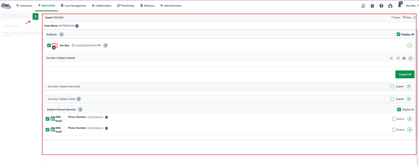419x165 pixels.
Task: Click the calendar icon in top bar
Action: [372, 6]
